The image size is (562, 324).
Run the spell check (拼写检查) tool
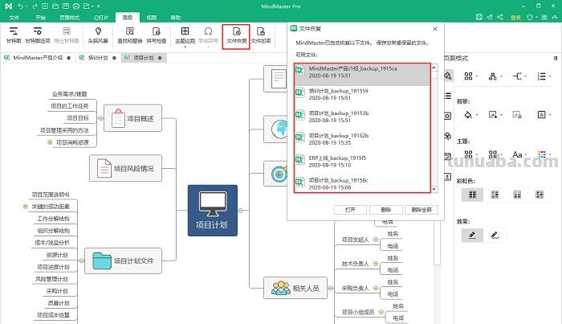157,35
